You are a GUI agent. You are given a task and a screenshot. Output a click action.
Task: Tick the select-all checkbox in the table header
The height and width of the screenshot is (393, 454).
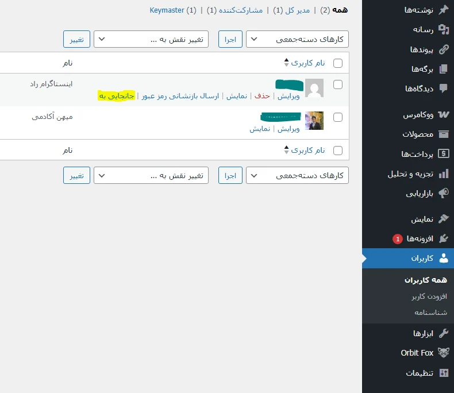pyautogui.click(x=338, y=63)
